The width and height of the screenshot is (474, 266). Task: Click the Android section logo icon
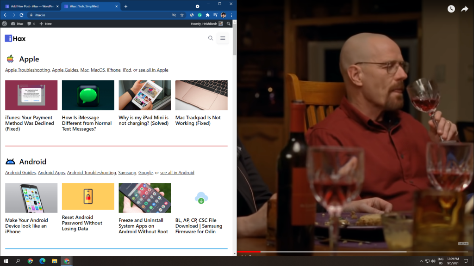coord(10,162)
